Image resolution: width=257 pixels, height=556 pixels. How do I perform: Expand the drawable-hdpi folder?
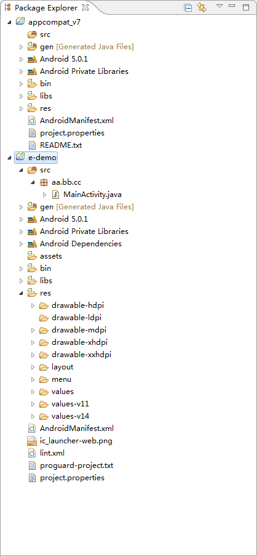[x=33, y=305]
